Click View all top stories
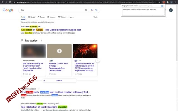Viewport: 178px width, 111px height. point(59,81)
